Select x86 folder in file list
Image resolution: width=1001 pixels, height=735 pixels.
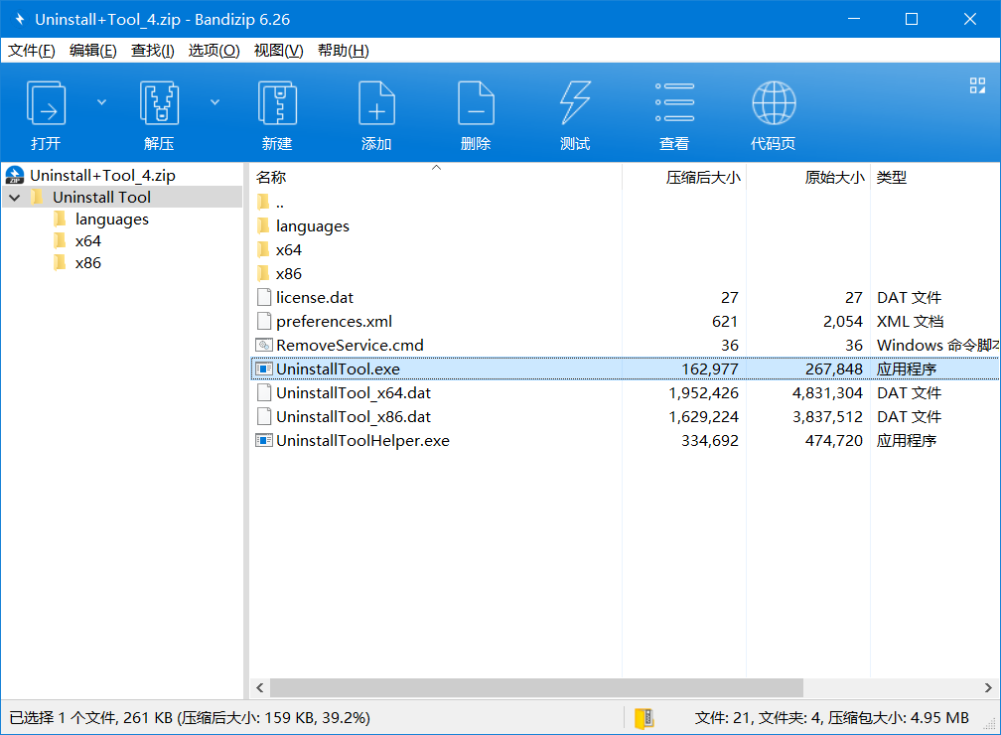coord(289,273)
